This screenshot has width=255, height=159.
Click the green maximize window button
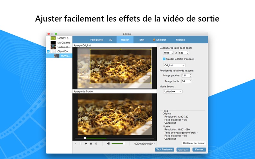click(56, 34)
